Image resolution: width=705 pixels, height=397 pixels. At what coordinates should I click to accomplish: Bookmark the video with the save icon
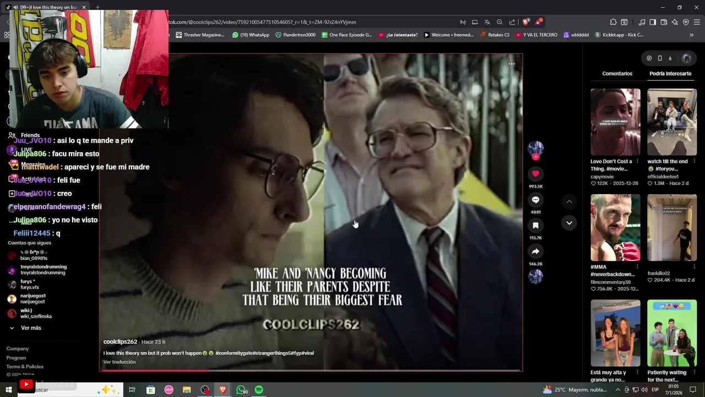click(x=535, y=226)
